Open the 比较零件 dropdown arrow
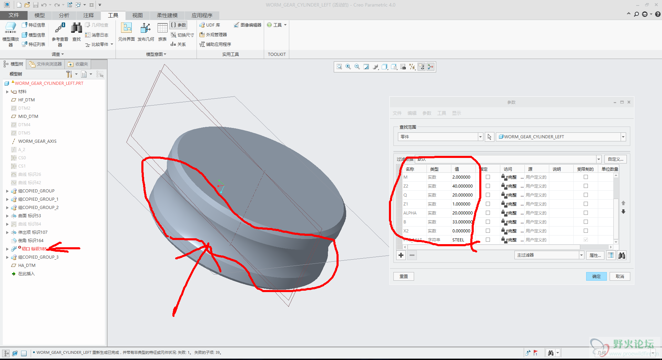Viewport: 662px width, 360px height. (x=112, y=44)
